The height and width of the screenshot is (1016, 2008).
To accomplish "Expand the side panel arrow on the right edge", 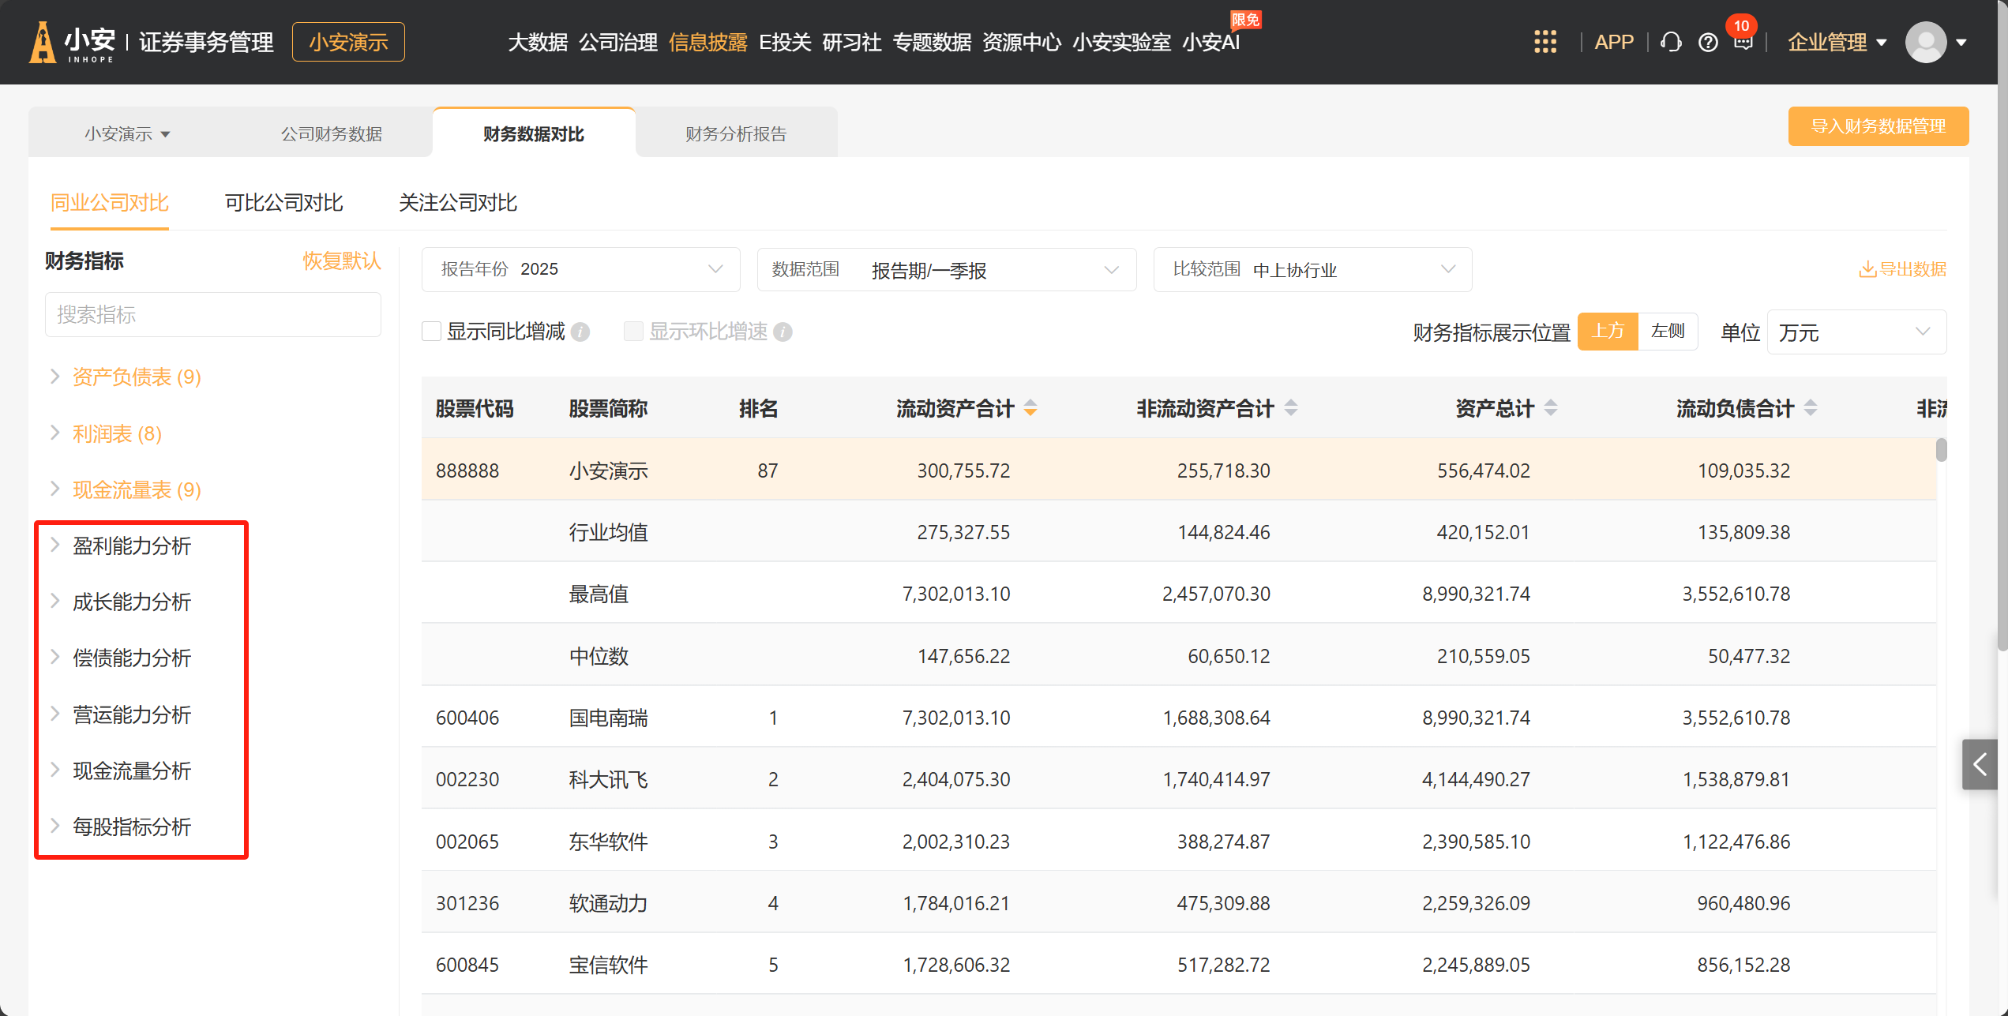I will coord(1979,764).
